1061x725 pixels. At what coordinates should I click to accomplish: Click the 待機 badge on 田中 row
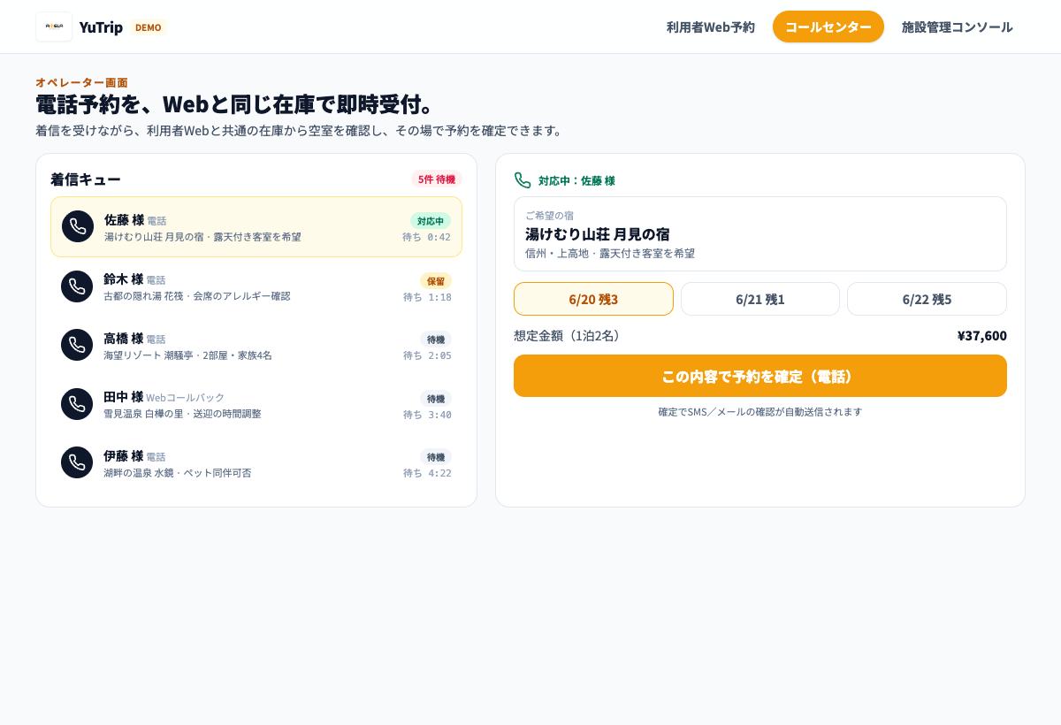pos(436,399)
